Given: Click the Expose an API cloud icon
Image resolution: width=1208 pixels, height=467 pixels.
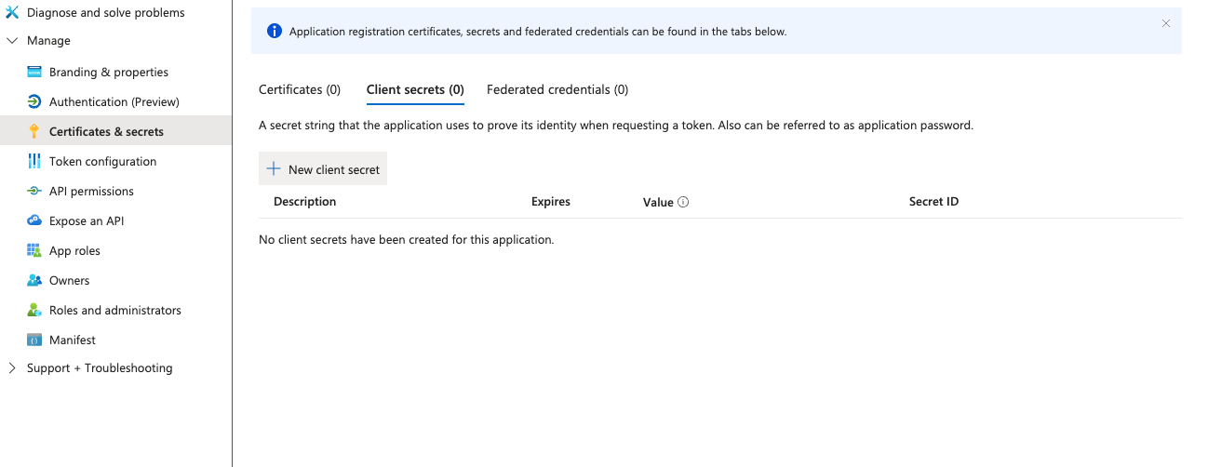Looking at the screenshot, I should pos(34,221).
